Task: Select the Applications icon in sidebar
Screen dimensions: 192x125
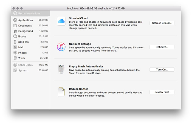Action: pos(15,20)
